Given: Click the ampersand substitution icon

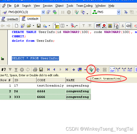Looking at the screenshot, I should coord(122,26).
